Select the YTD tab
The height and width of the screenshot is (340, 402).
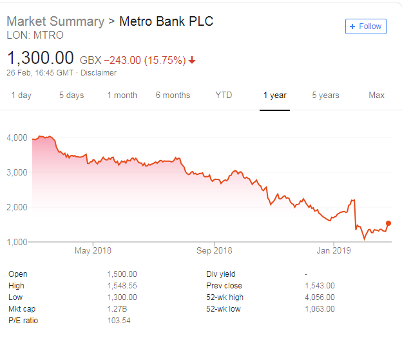click(224, 95)
